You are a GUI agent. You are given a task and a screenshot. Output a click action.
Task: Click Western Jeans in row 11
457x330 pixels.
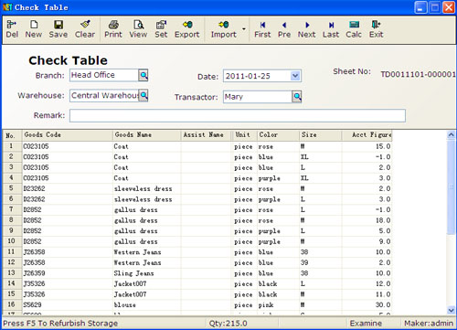137,252
